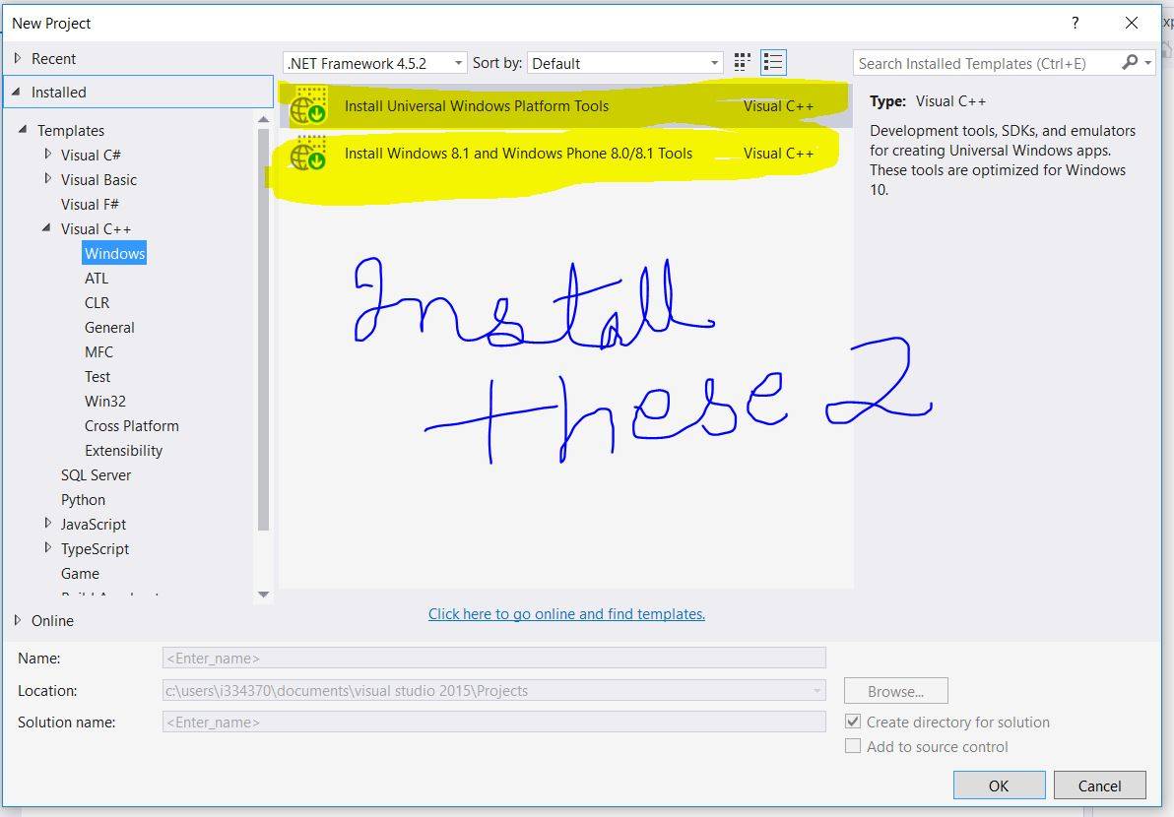Open link to find templates online
Screen dimensions: 1174x817
(566, 613)
